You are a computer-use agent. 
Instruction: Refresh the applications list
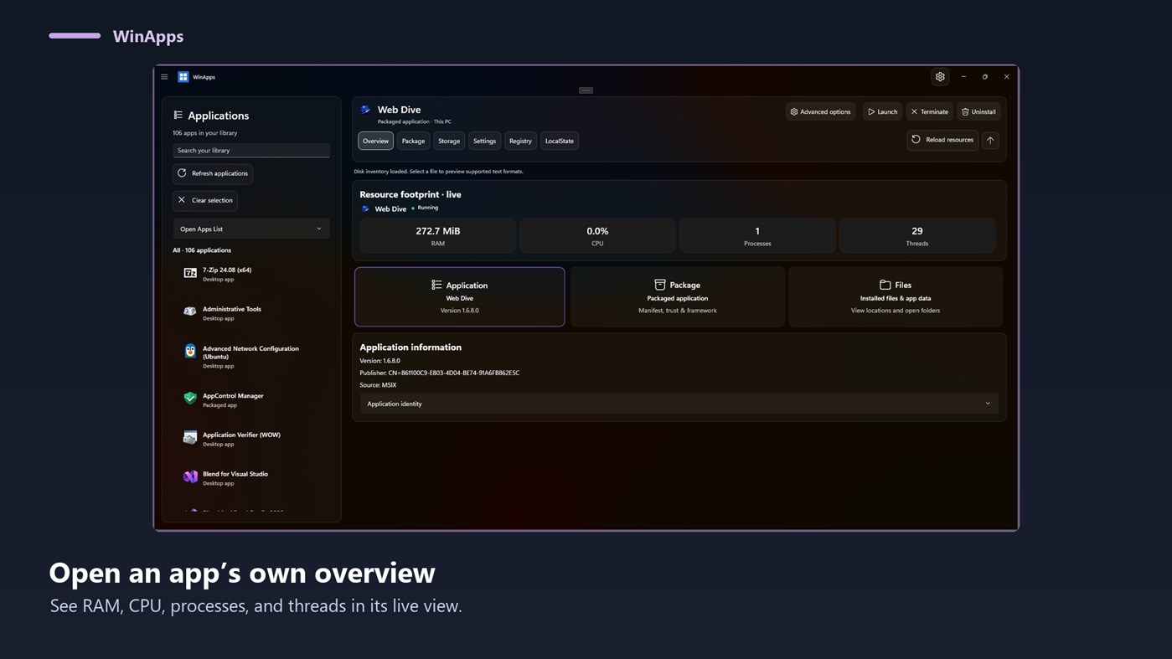click(213, 173)
